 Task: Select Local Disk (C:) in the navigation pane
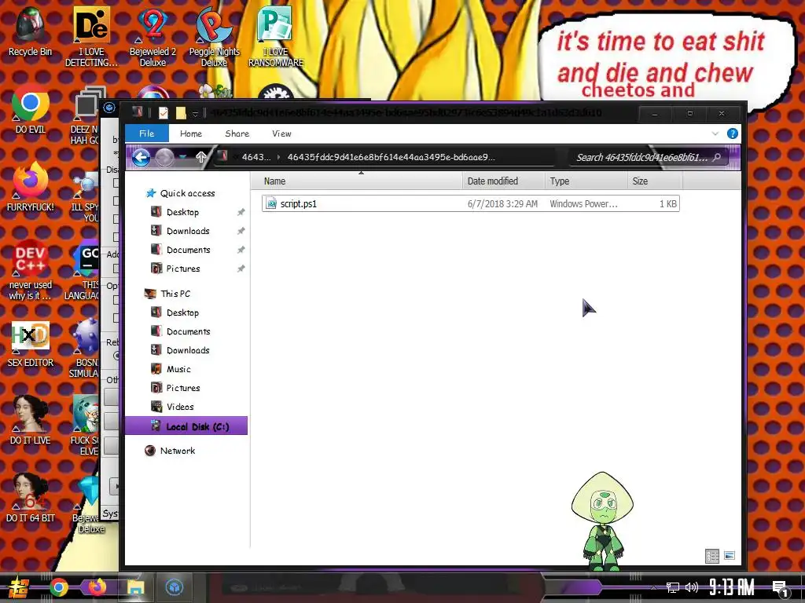186,426
